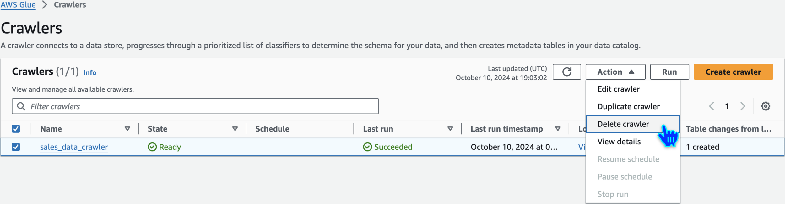Click the breadcrumb separator chevron
This screenshot has width=785, height=204.
[45, 5]
